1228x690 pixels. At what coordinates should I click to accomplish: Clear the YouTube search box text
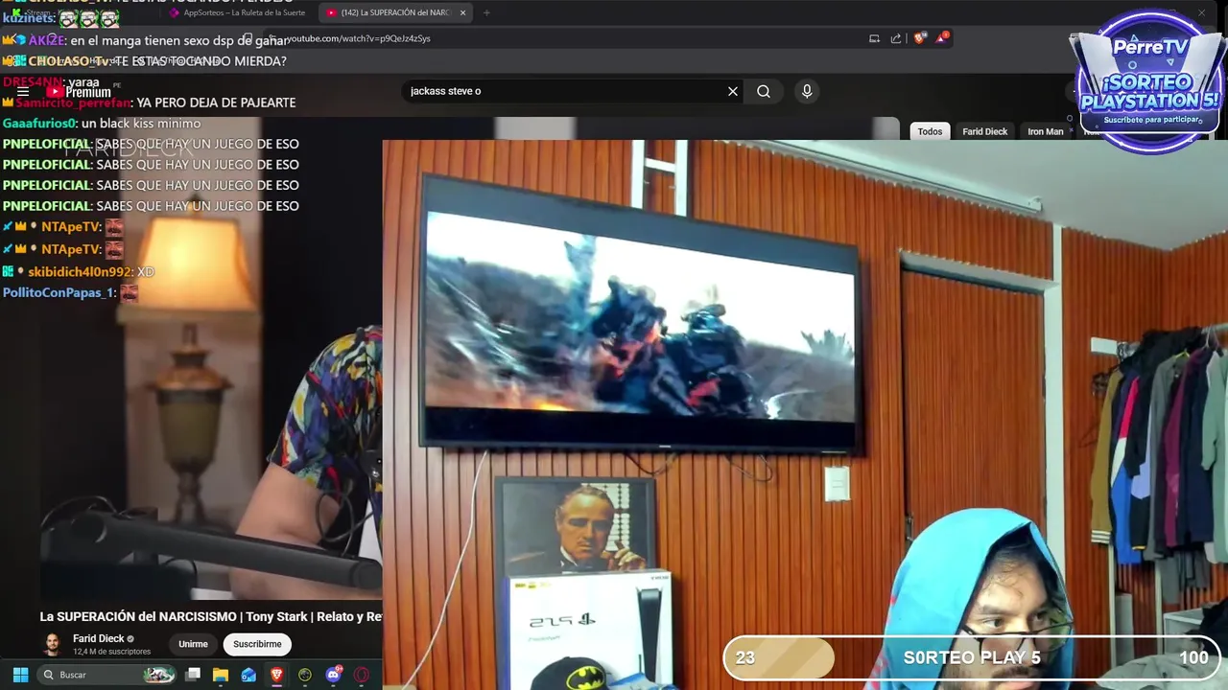733,91
